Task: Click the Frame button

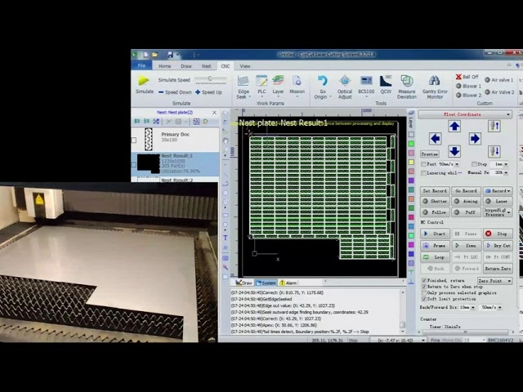Action: coord(435,246)
